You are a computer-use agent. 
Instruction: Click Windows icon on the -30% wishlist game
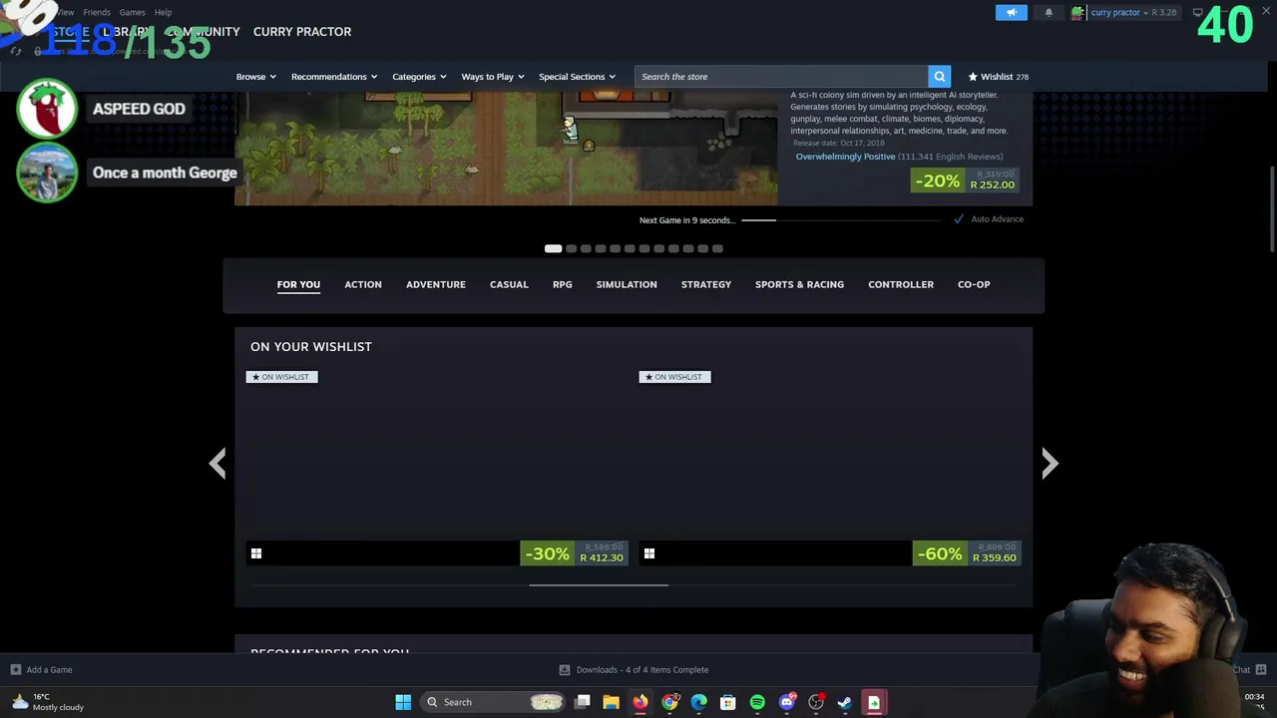pyautogui.click(x=256, y=553)
